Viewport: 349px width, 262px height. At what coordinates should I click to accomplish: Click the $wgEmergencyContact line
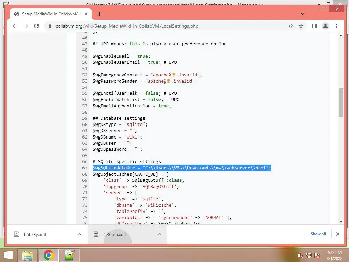pyautogui.click(x=147, y=75)
